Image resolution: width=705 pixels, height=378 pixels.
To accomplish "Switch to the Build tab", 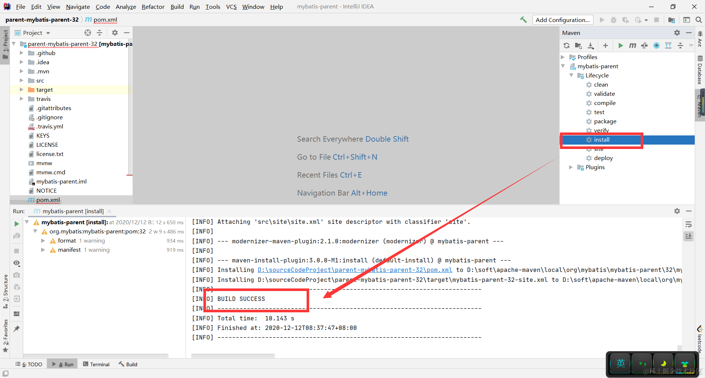I will [128, 364].
